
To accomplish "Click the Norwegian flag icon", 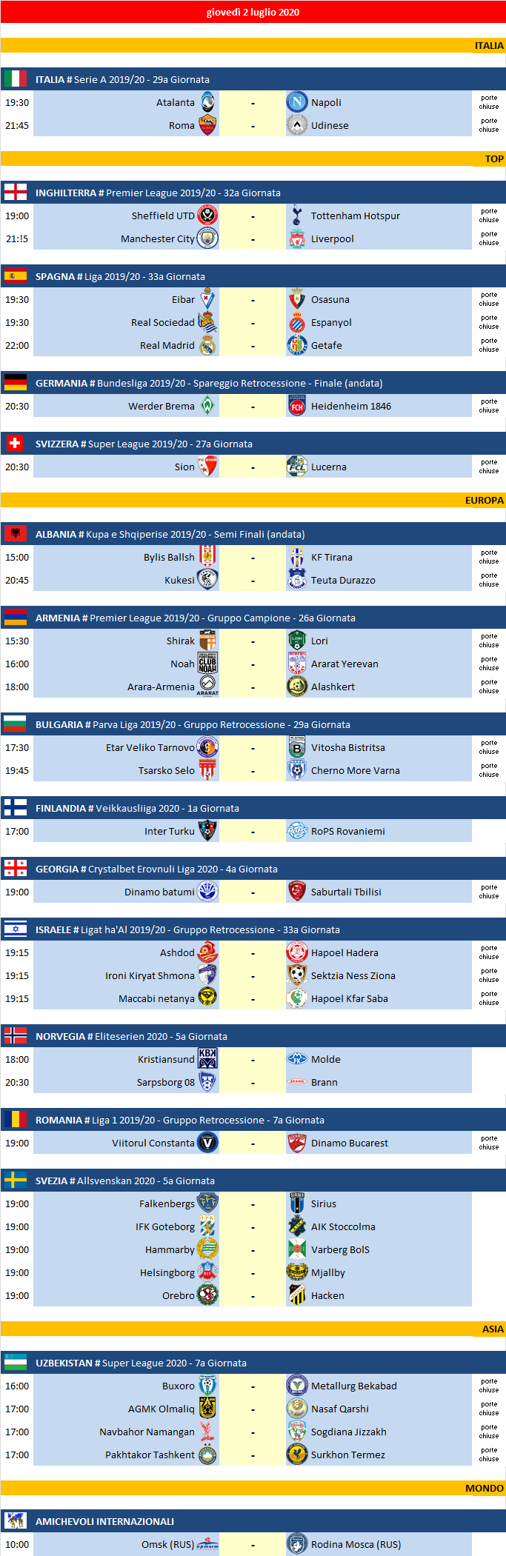I will point(15,1036).
